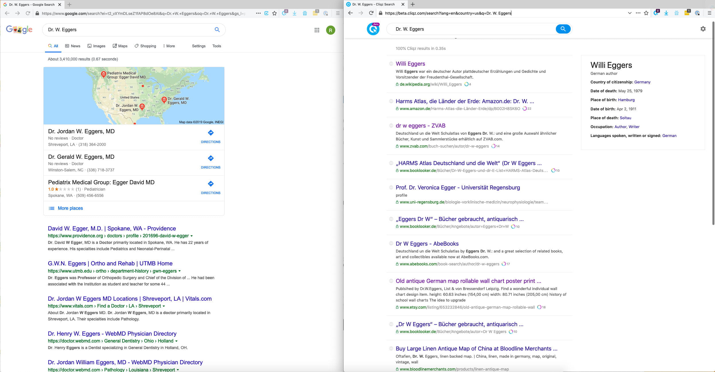Open a new tab in the Cliqz window

click(412, 4)
